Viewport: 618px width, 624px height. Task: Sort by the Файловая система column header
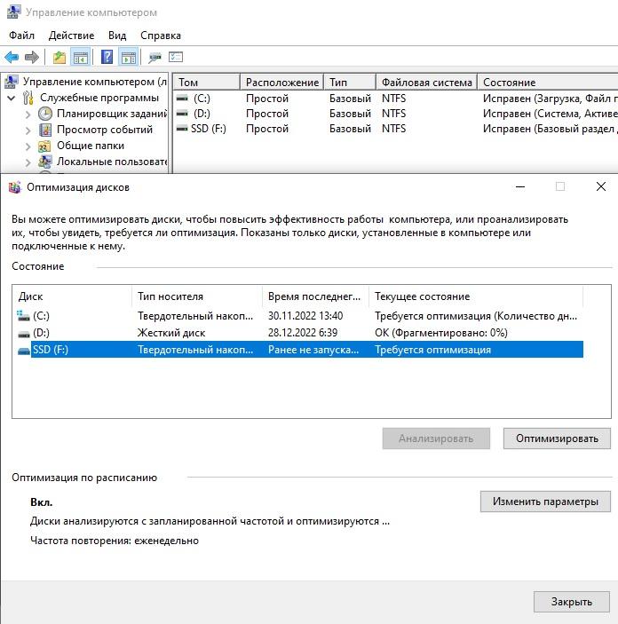pos(426,82)
